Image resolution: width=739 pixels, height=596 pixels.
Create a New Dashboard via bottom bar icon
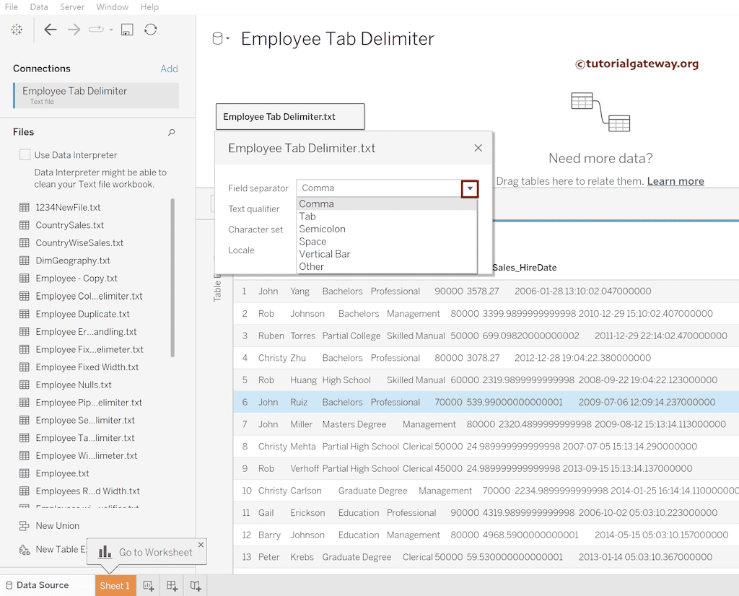click(x=171, y=586)
